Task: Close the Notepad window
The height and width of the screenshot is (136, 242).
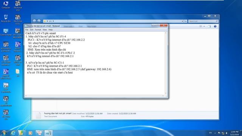Action: (164, 25)
